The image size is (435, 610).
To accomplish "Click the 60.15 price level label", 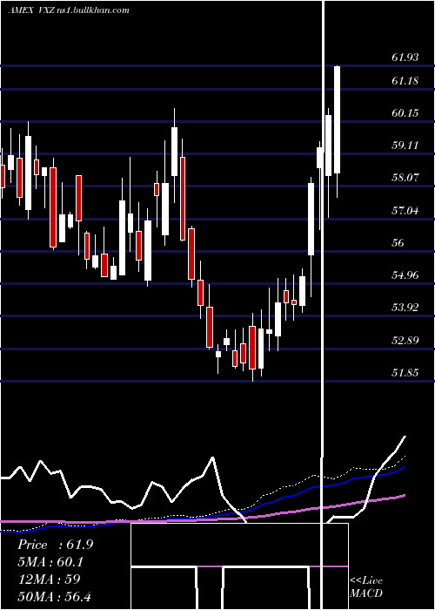I will pos(405,113).
